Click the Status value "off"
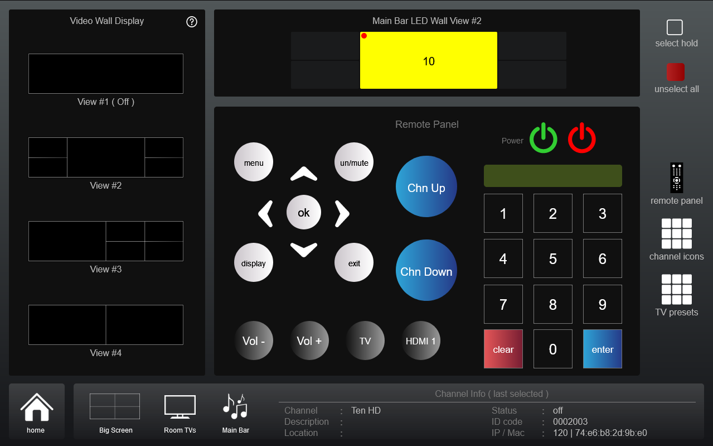Viewport: 713px width, 446px height. pyautogui.click(x=558, y=410)
